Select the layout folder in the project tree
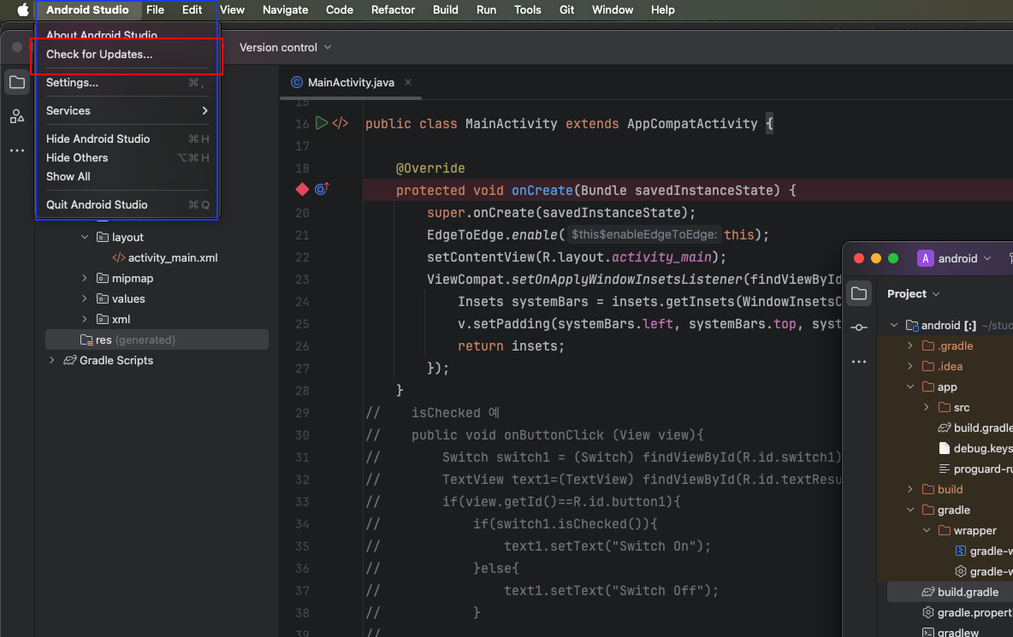The width and height of the screenshot is (1013, 637). [x=127, y=237]
